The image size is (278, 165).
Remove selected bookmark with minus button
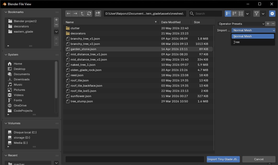point(56,25)
